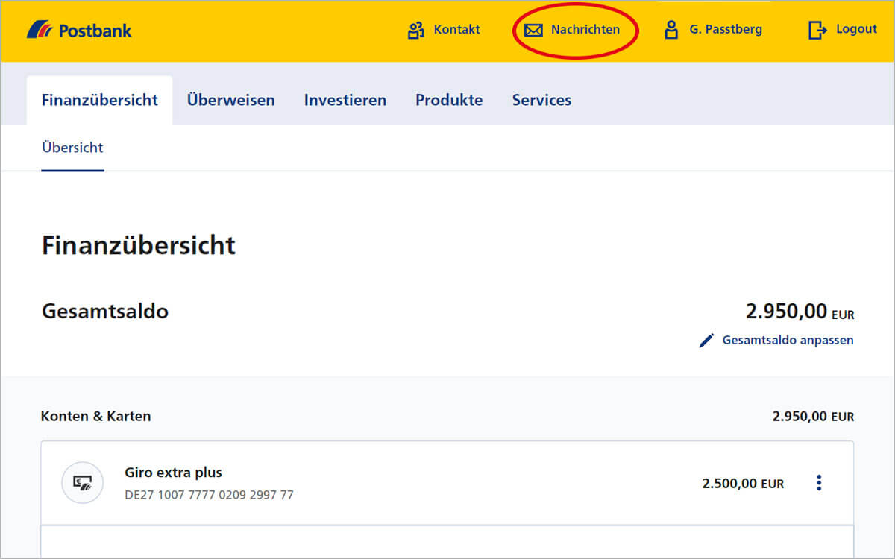Open the Services tab

point(541,100)
